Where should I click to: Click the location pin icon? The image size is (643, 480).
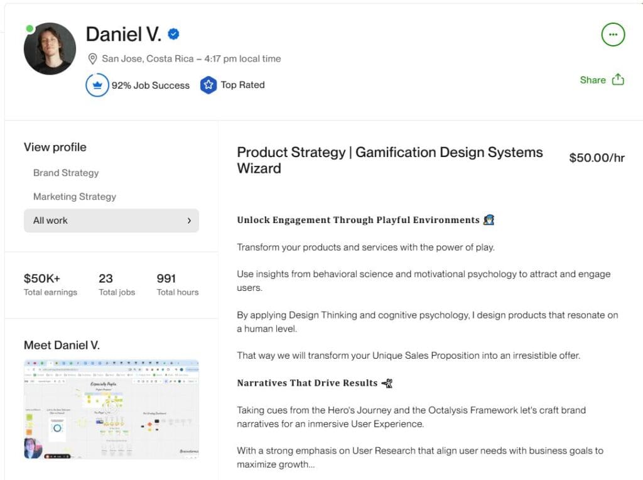point(93,59)
